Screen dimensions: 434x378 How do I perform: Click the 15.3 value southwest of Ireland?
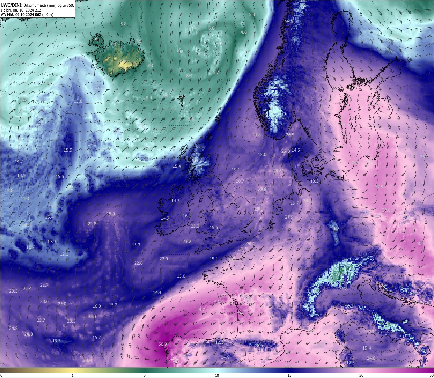coord(136,245)
